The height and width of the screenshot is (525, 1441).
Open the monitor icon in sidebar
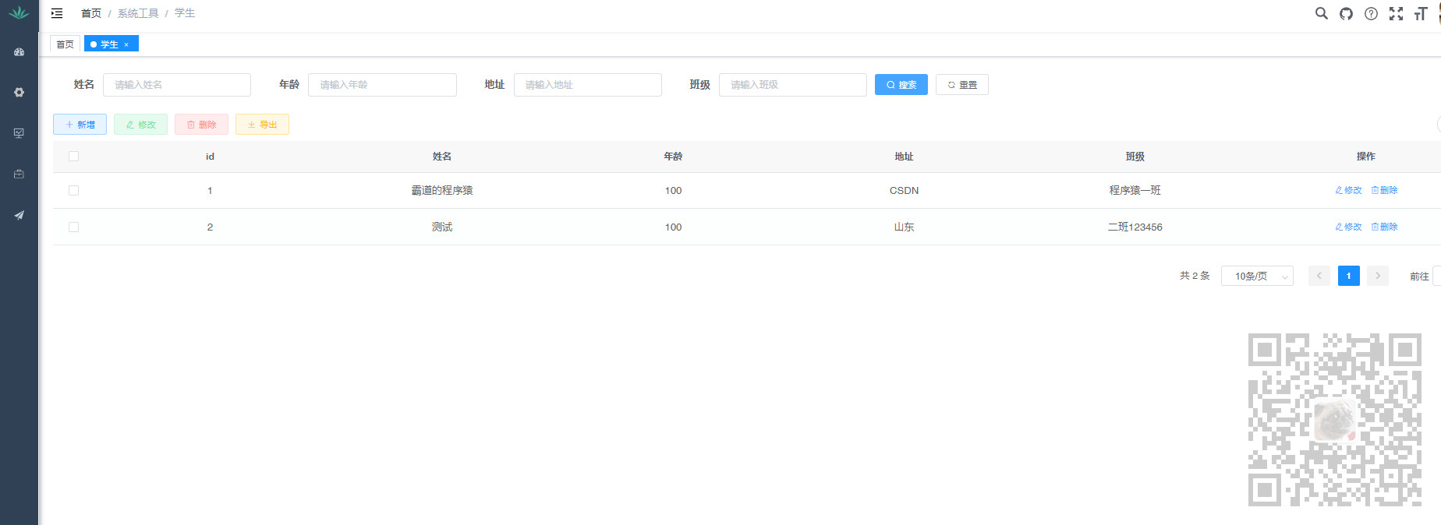click(19, 133)
